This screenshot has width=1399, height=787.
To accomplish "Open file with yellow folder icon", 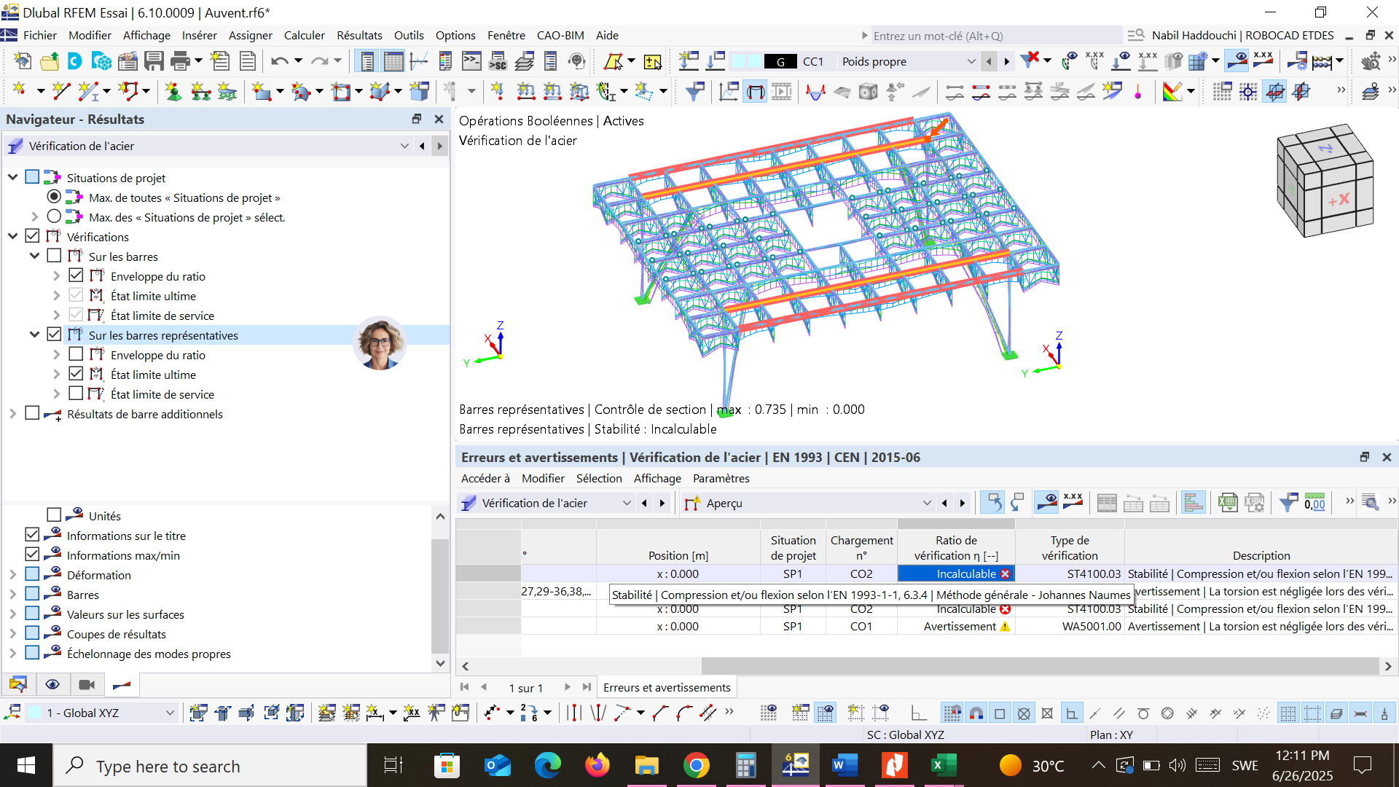I will (50, 61).
